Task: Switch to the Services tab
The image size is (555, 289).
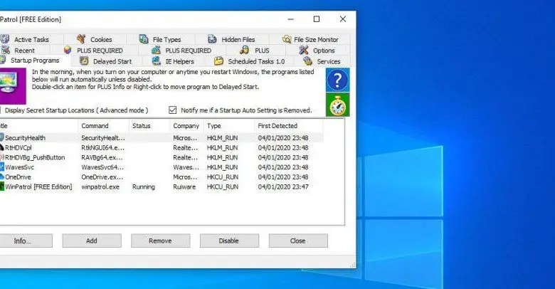Action: point(322,61)
